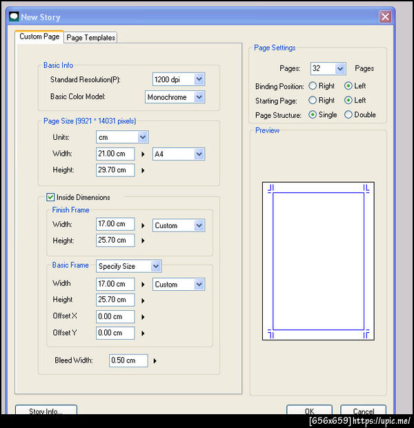Select Starting Page Right

[x=313, y=100]
